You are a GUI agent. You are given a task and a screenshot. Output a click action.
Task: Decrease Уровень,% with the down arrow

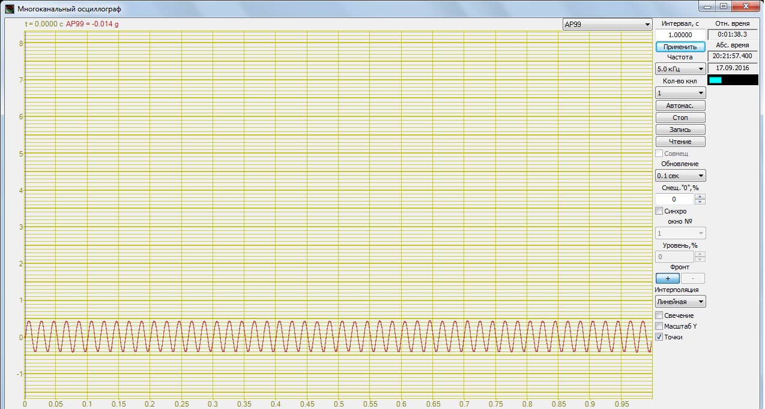[700, 259]
